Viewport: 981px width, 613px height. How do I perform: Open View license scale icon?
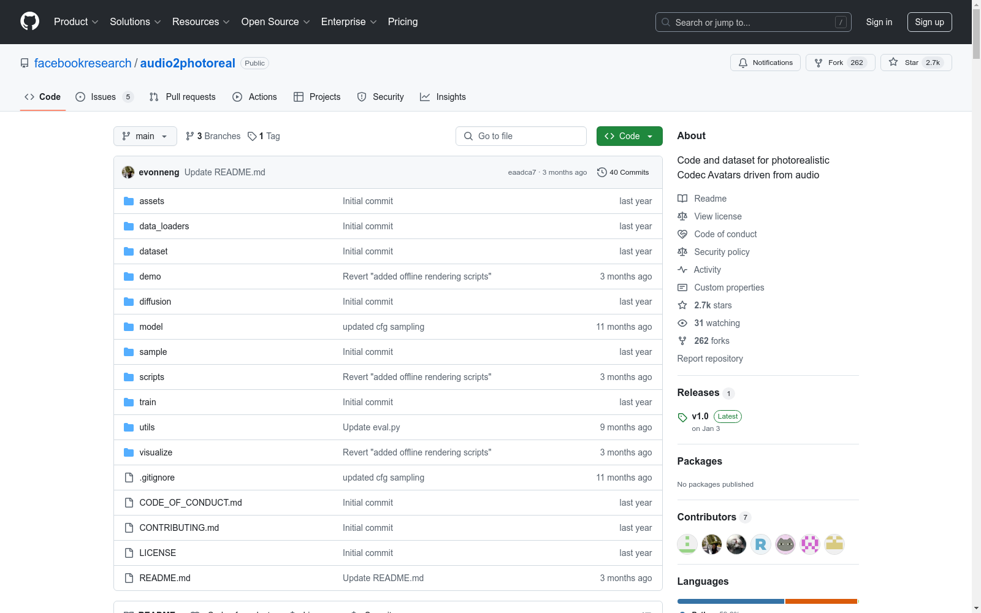click(682, 216)
